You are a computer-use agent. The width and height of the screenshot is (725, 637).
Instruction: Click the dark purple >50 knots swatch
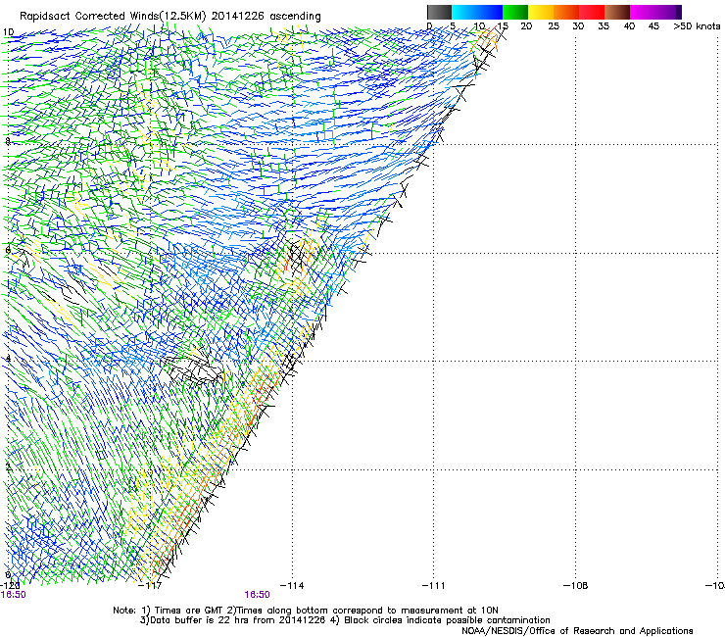click(x=679, y=12)
